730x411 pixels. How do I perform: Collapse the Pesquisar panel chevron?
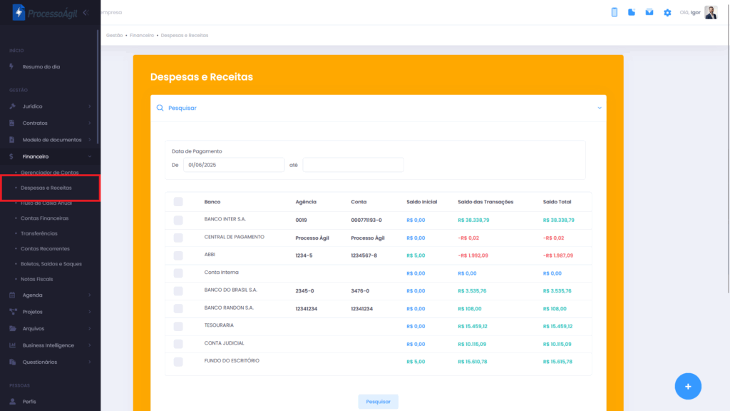(x=600, y=108)
